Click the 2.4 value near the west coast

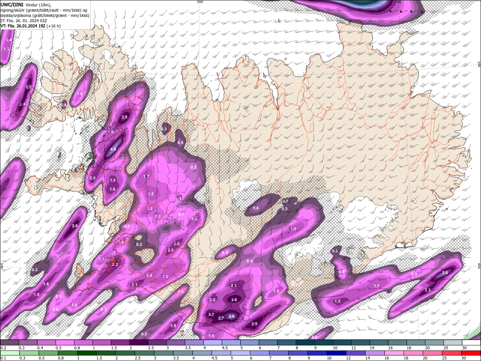22,104
